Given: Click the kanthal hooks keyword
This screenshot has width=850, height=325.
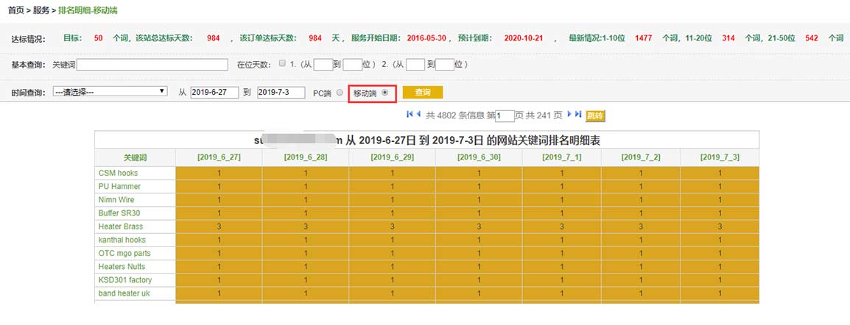Looking at the screenshot, I should coord(122,240).
